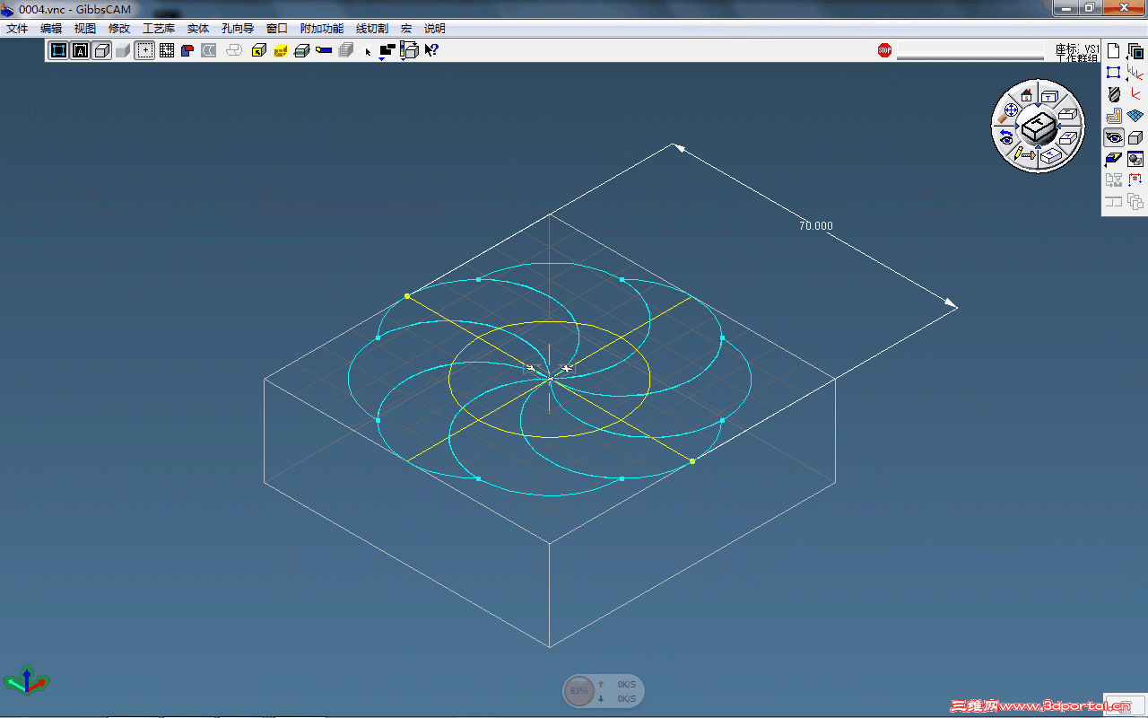Open the 说明 menu
1148x718 pixels.
(x=435, y=29)
